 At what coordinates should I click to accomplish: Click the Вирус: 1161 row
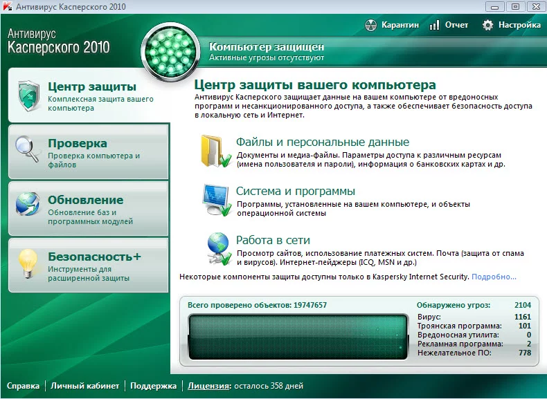coord(474,317)
